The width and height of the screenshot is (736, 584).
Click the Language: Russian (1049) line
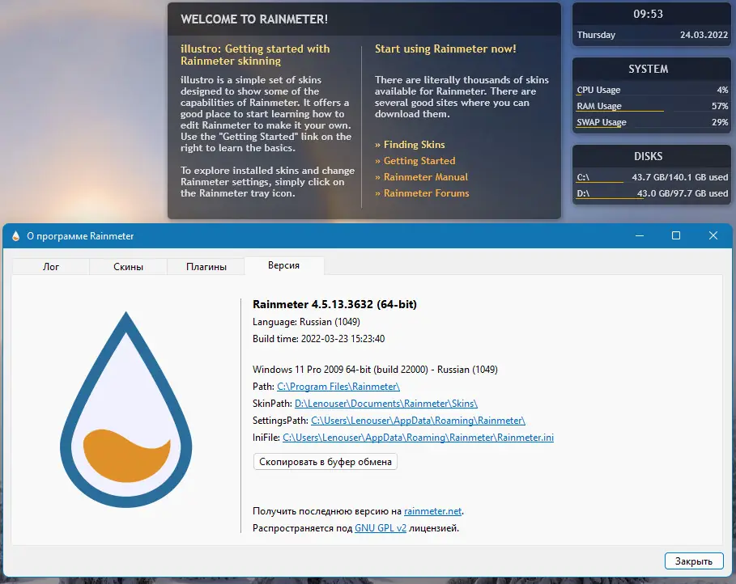(x=306, y=322)
